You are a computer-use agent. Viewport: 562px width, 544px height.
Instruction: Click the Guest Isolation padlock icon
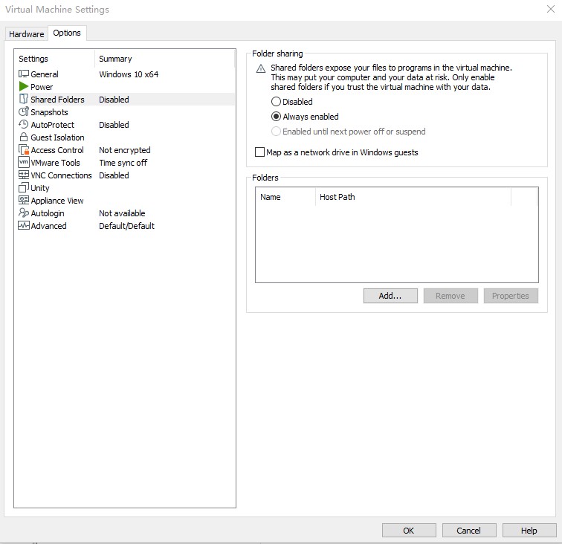pos(24,137)
